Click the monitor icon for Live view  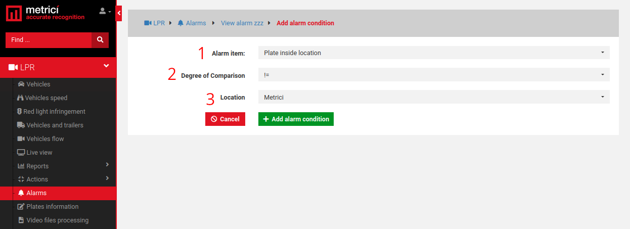tap(21, 152)
